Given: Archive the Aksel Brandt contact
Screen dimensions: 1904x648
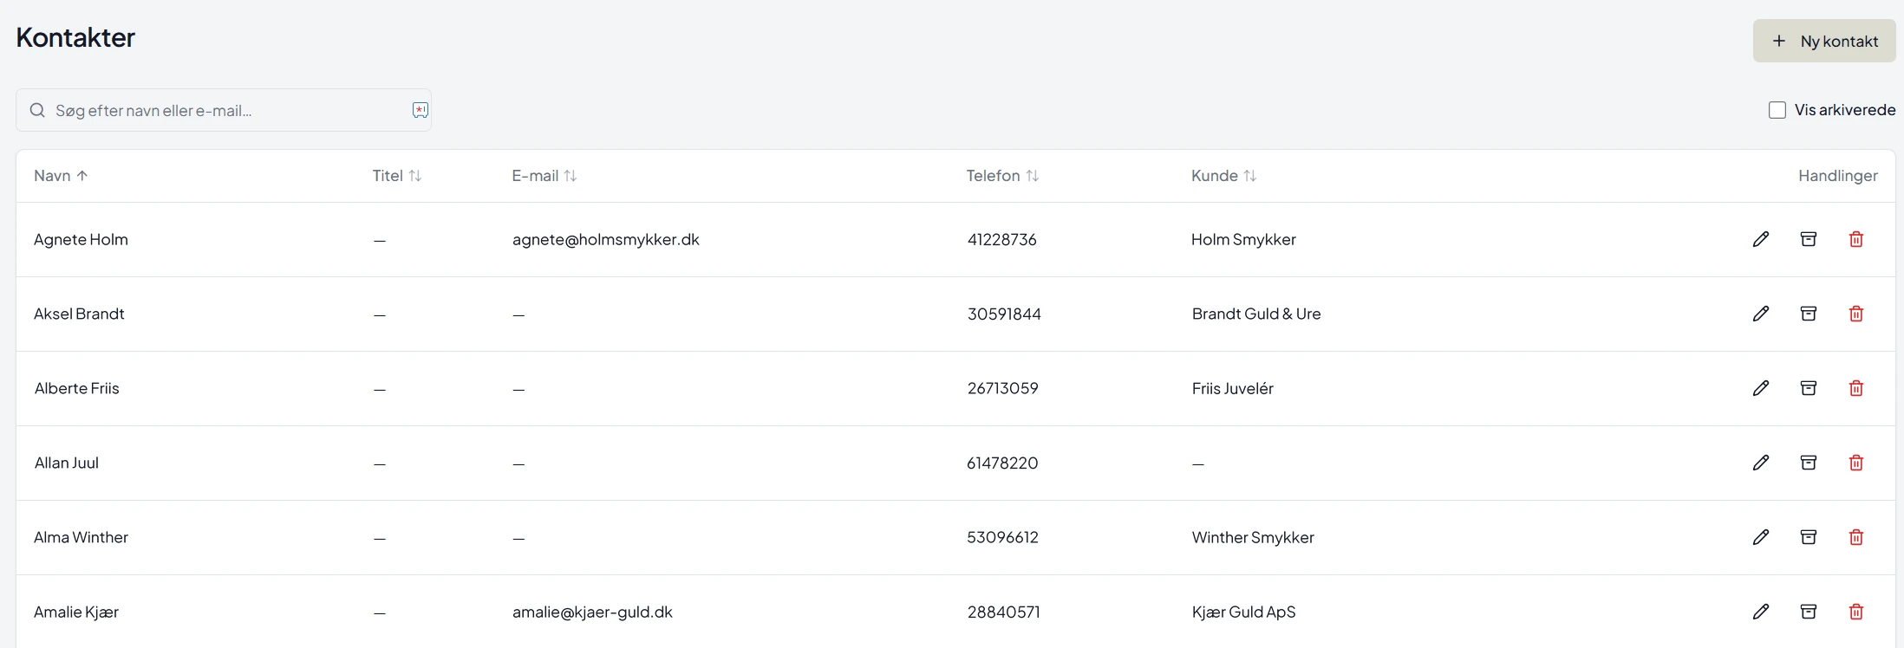Looking at the screenshot, I should 1809,314.
